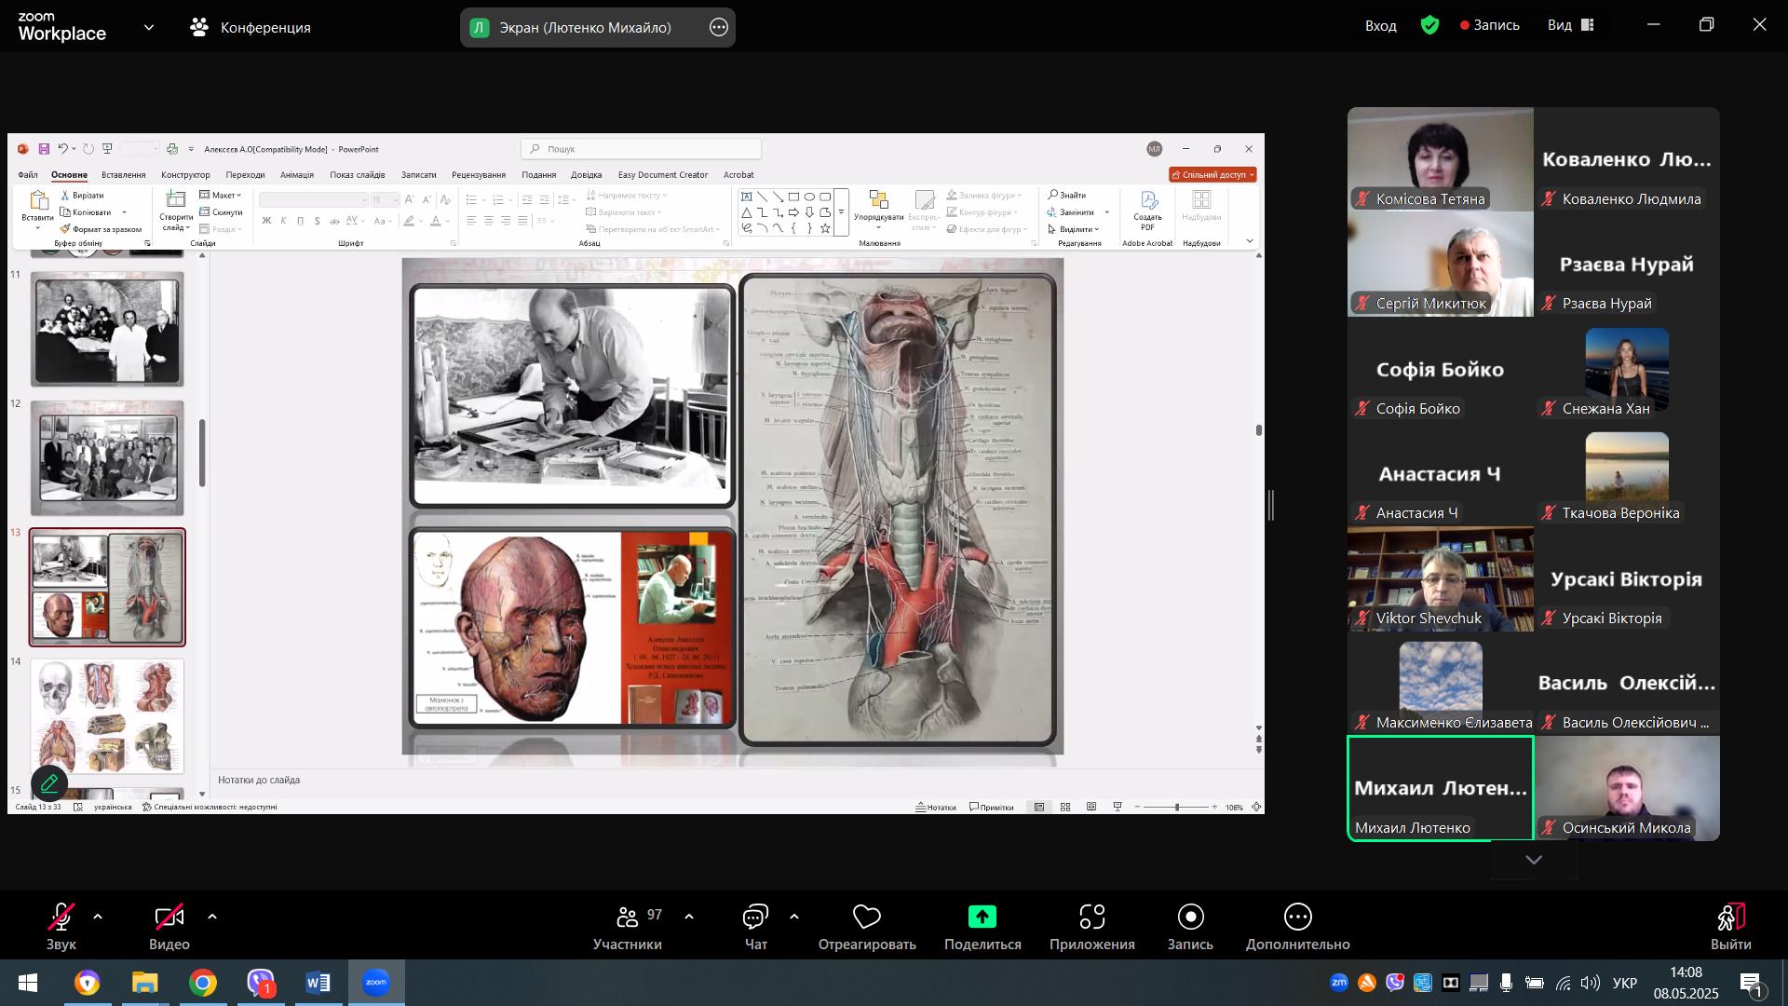This screenshot has height=1006, width=1788.
Task: Open screen share options ellipsis button
Action: 719,28
